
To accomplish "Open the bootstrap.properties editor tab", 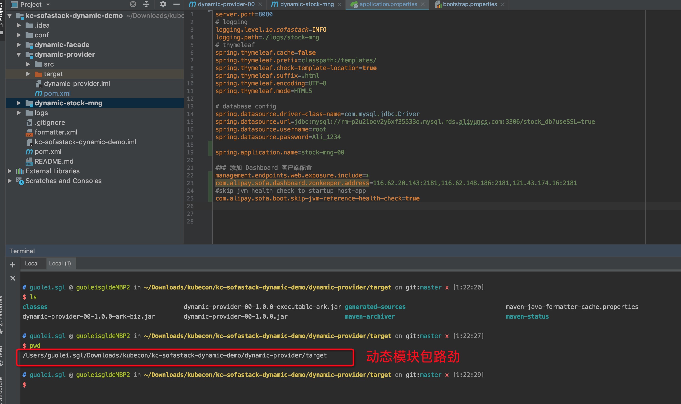I will coord(470,4).
